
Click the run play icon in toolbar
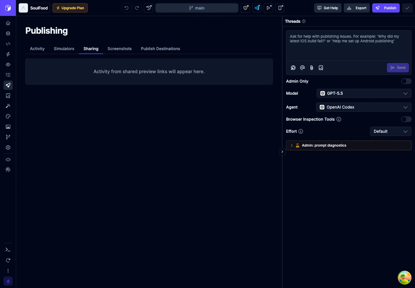click(268, 8)
